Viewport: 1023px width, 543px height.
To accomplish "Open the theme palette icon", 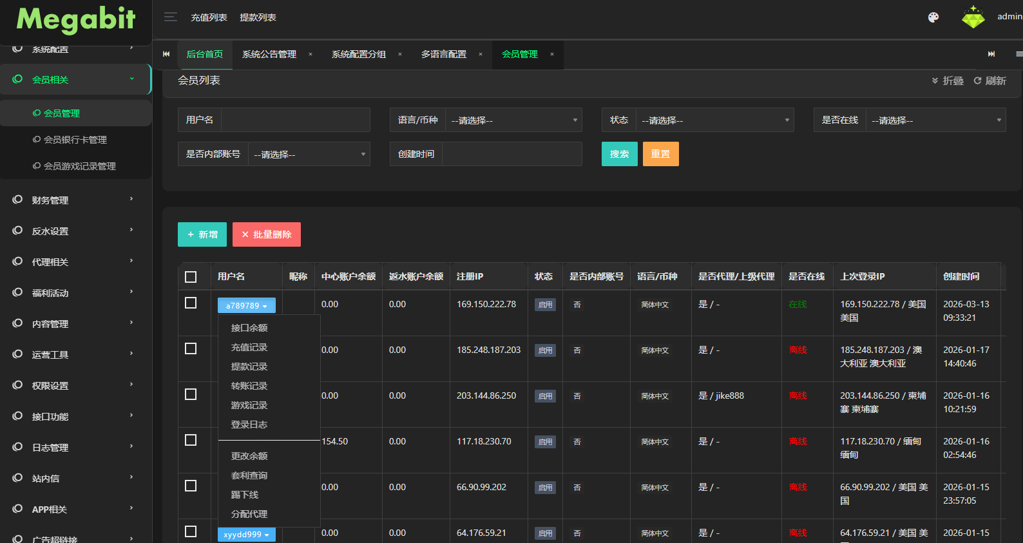I will 933,17.
